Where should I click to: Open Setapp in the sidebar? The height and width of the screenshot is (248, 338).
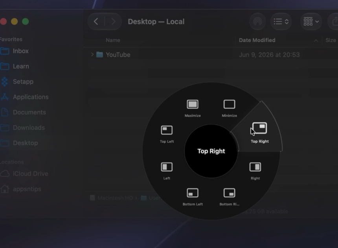pos(23,81)
